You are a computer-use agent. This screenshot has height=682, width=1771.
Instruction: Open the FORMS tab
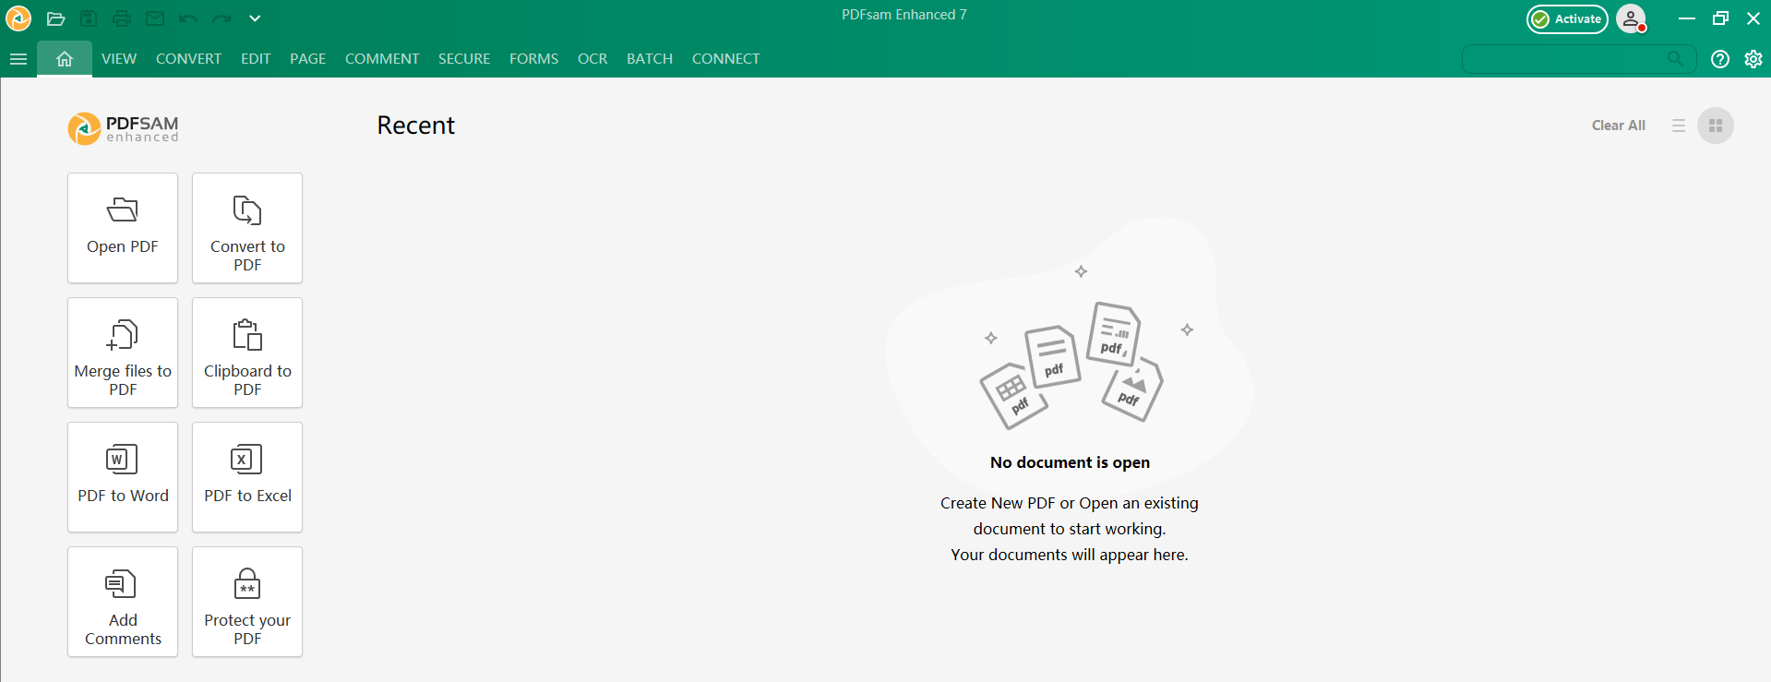(533, 59)
